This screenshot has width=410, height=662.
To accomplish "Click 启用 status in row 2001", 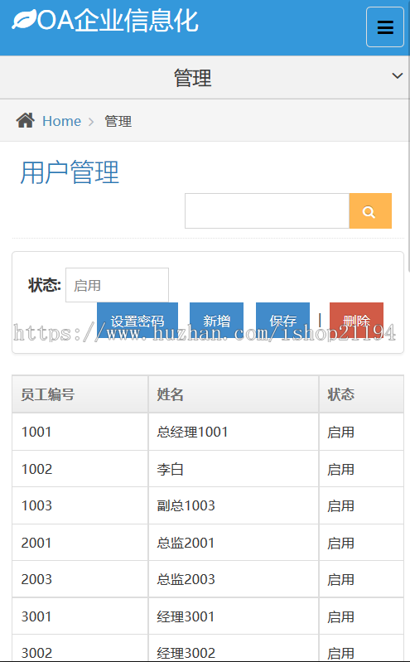I will tap(361, 543).
